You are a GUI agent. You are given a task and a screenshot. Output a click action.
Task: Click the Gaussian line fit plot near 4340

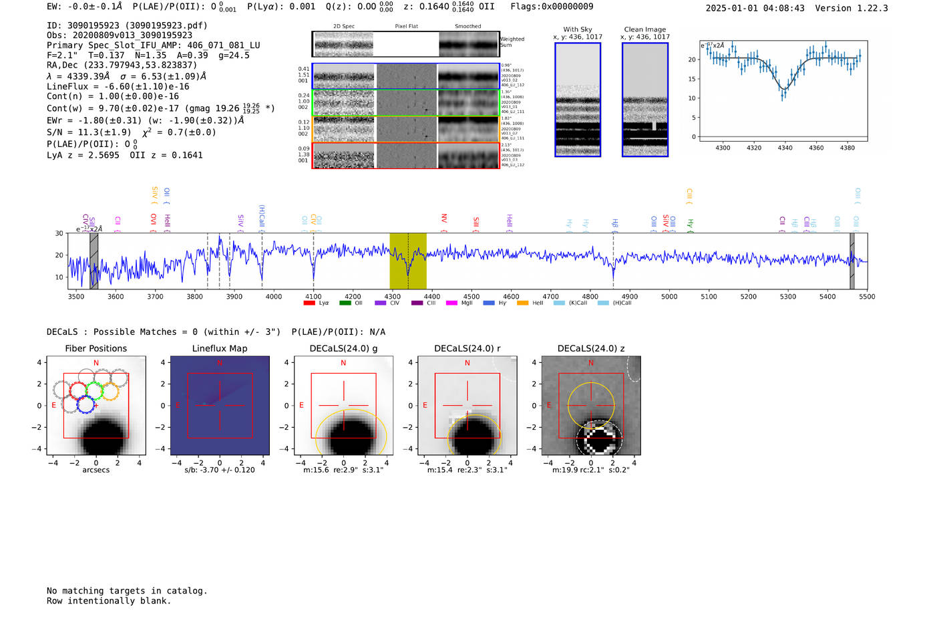coord(783,91)
